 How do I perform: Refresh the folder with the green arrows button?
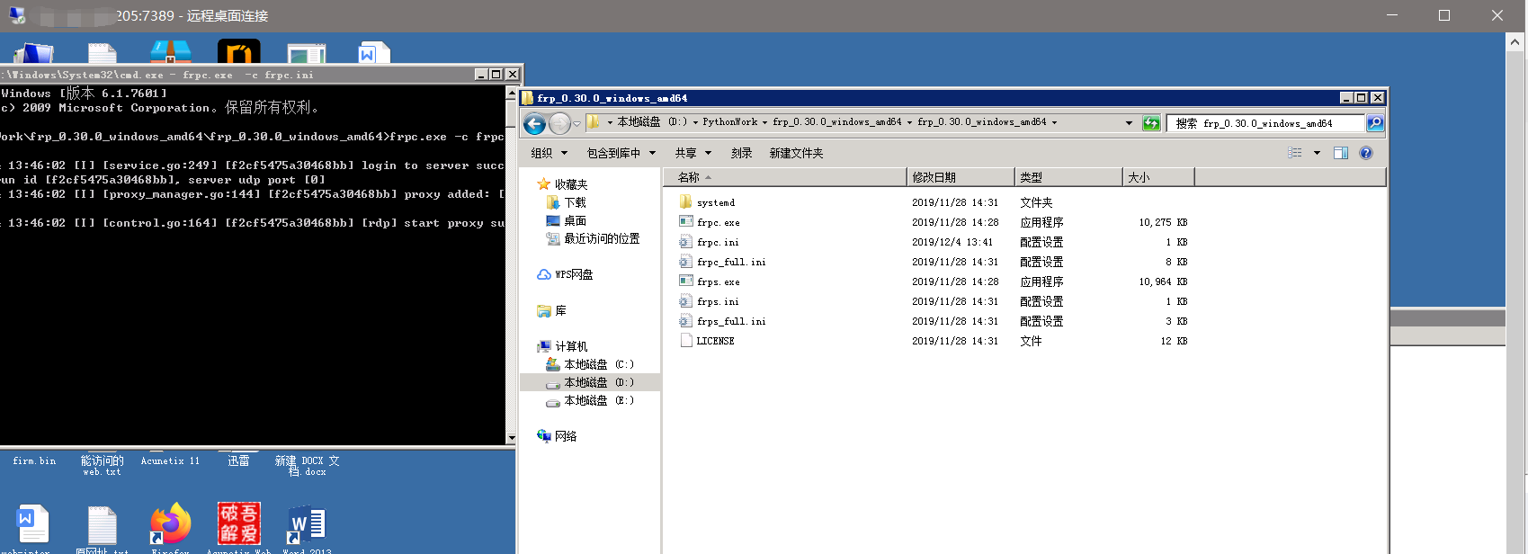pyautogui.click(x=1151, y=123)
